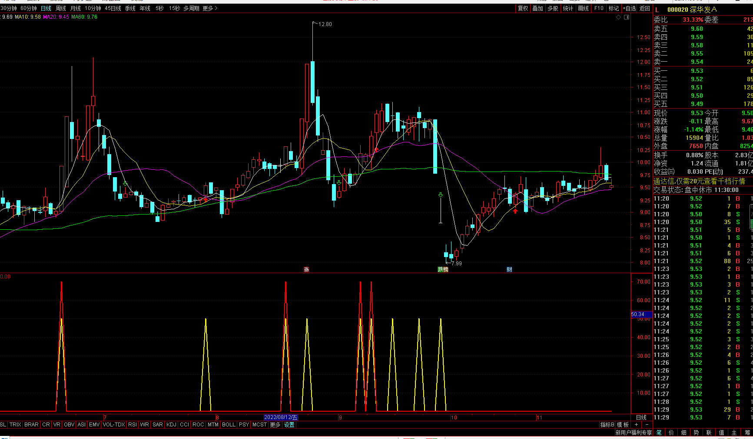Select the 年线 yearly period tab
This screenshot has width=753, height=439.
tap(145, 8)
